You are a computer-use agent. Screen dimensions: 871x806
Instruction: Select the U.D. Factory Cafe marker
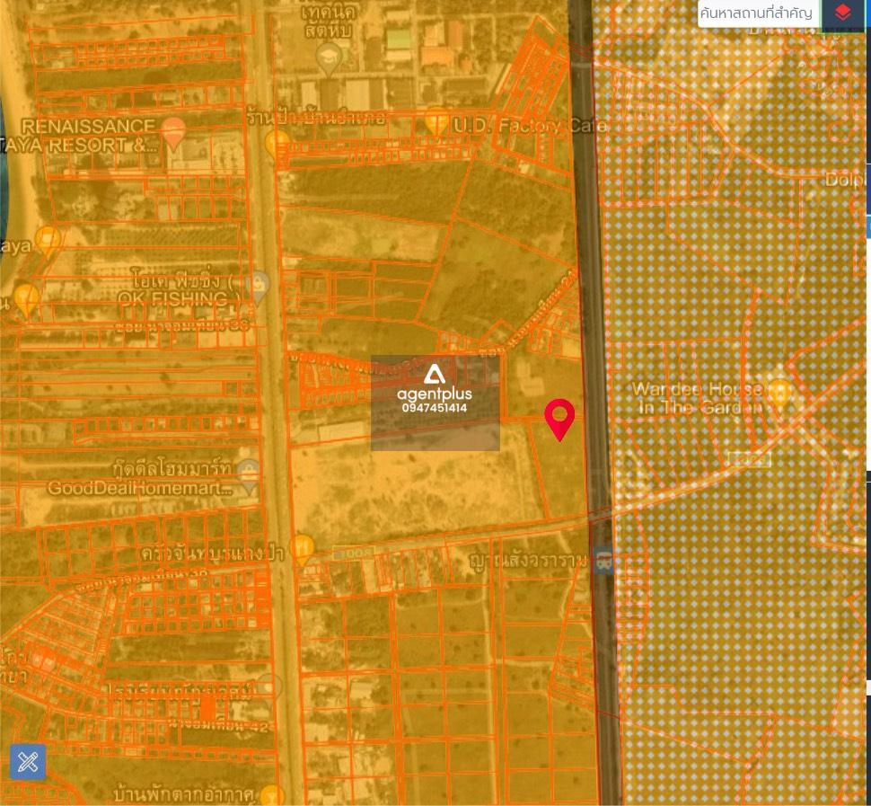click(x=436, y=120)
